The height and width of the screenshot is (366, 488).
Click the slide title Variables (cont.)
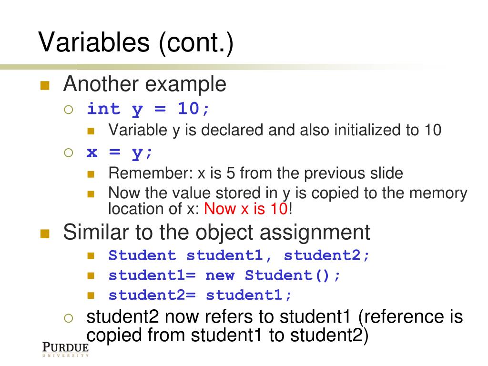[x=136, y=42]
